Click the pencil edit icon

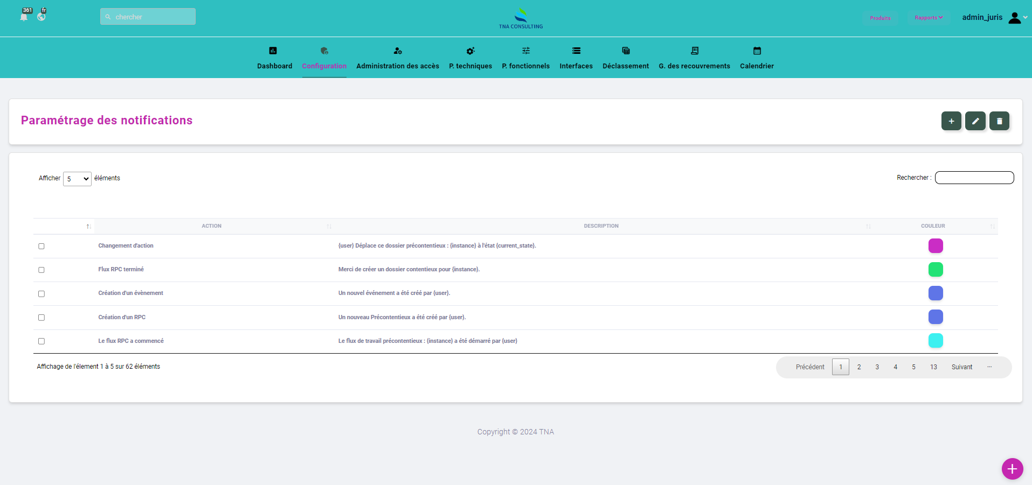point(975,121)
